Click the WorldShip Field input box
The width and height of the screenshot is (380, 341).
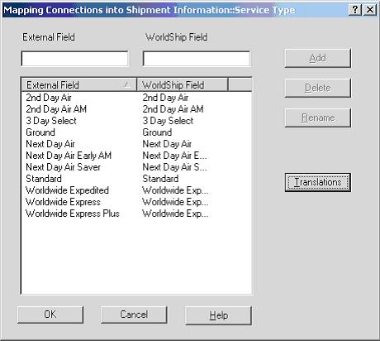pos(197,59)
